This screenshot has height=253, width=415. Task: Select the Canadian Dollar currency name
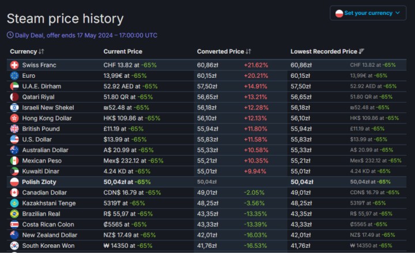(x=44, y=192)
